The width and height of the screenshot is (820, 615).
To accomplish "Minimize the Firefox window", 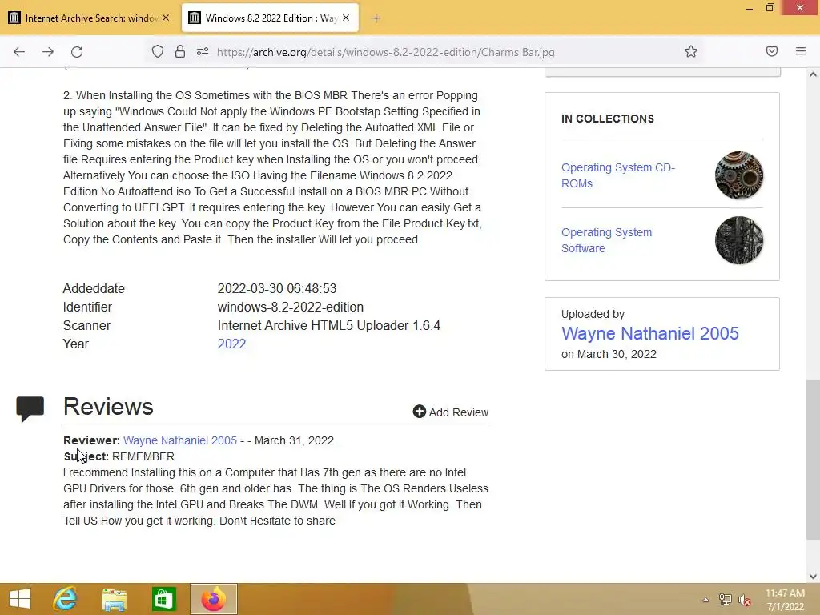I will (x=750, y=8).
